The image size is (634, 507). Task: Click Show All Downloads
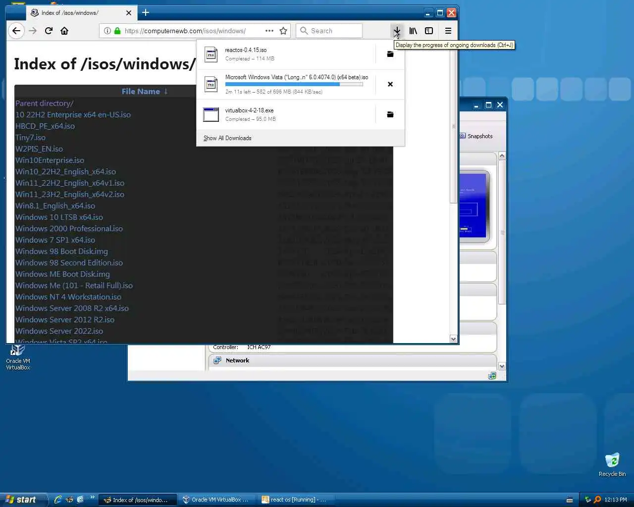click(x=227, y=138)
